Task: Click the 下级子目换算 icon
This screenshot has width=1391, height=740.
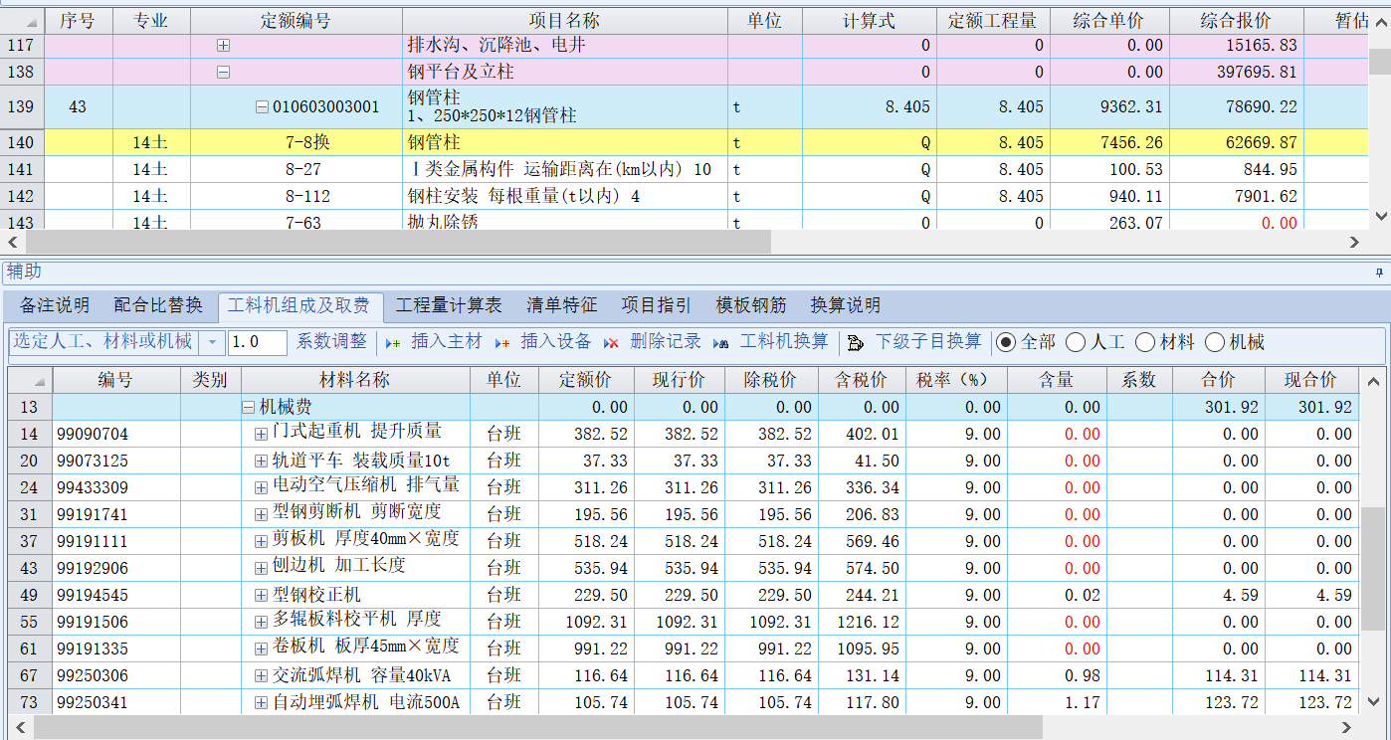Action: click(856, 342)
